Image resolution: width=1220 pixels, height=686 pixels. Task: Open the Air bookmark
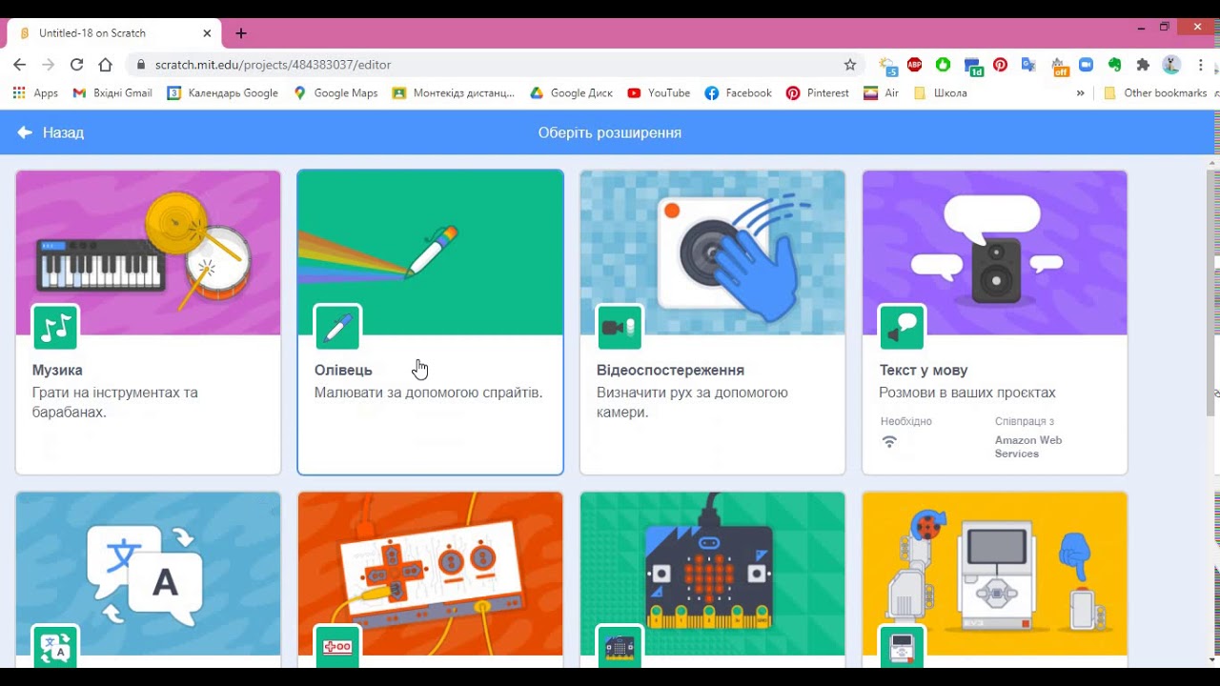tap(882, 93)
